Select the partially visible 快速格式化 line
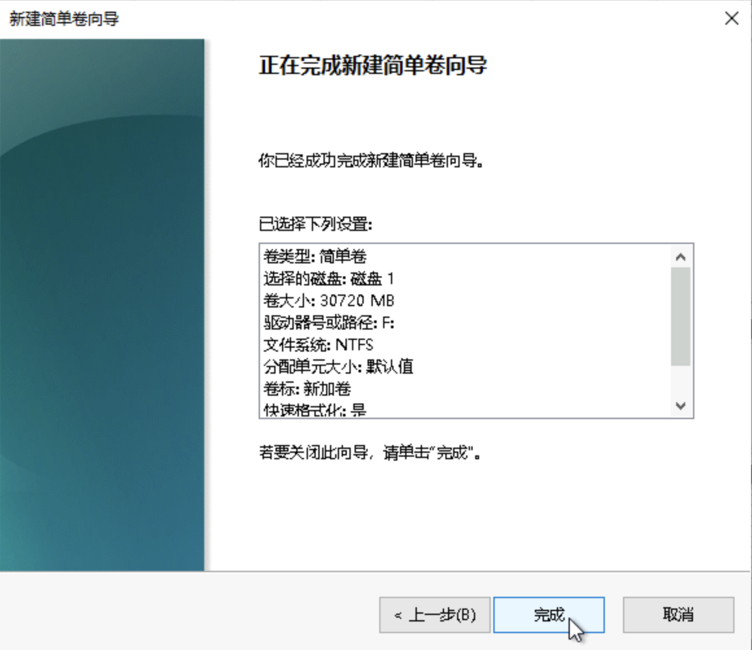752x650 pixels. pos(315,410)
